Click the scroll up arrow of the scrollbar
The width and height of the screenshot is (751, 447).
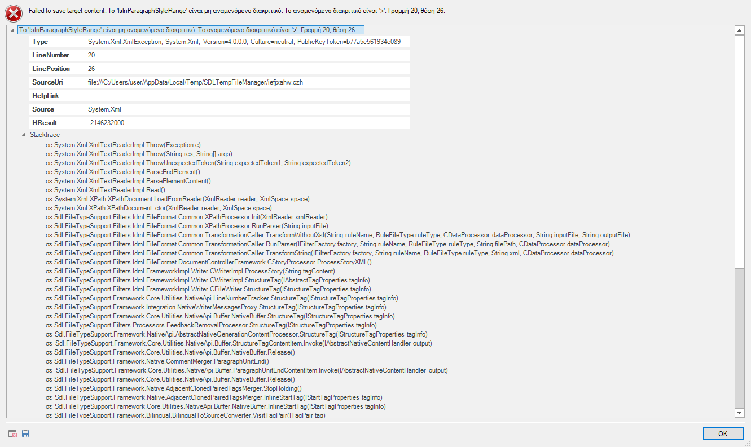[x=740, y=30]
